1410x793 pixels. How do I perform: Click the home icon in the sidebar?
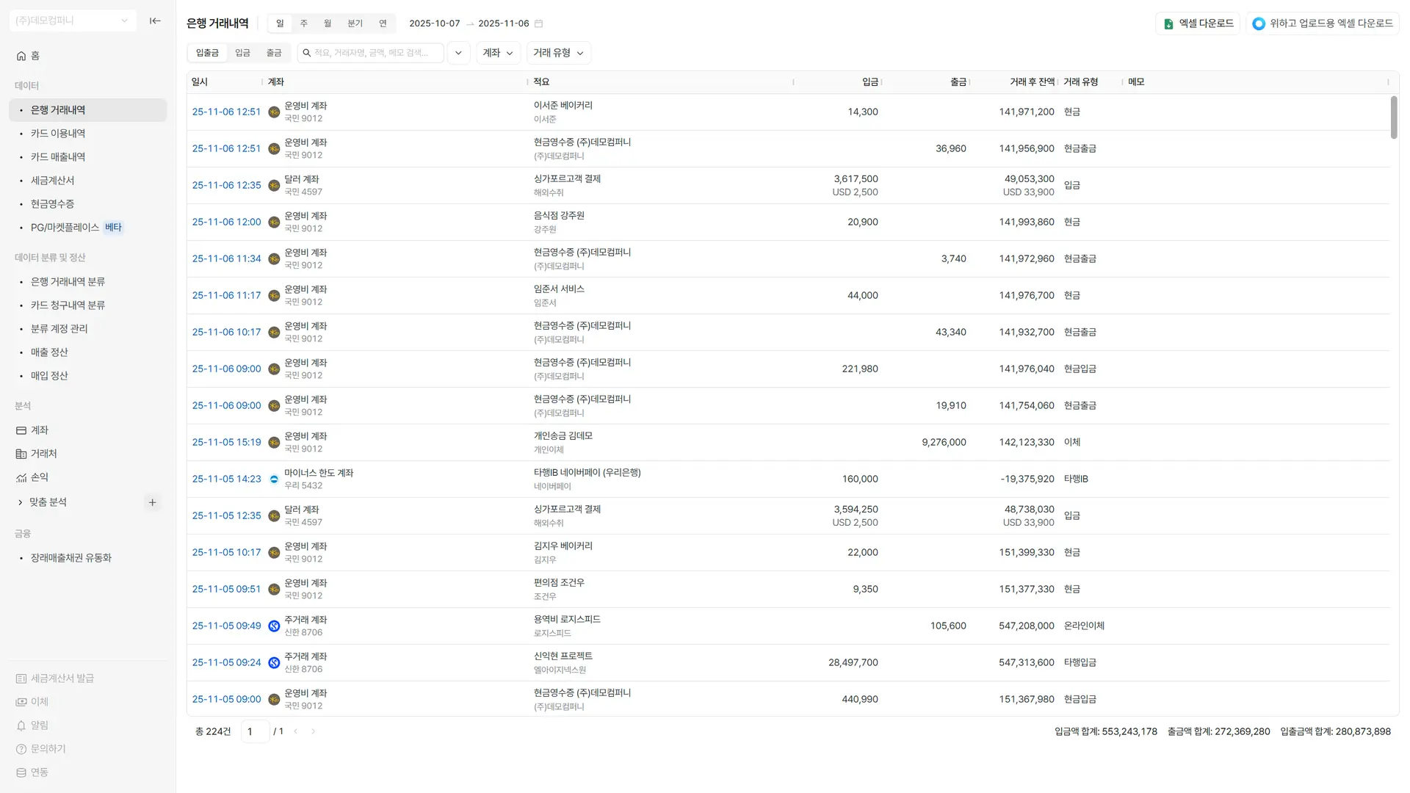21,56
